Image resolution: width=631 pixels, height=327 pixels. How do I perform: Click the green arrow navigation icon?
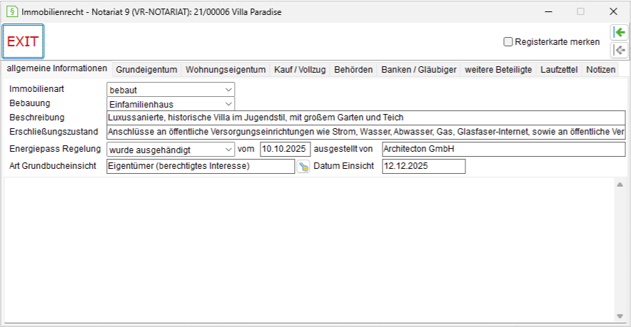pos(620,32)
